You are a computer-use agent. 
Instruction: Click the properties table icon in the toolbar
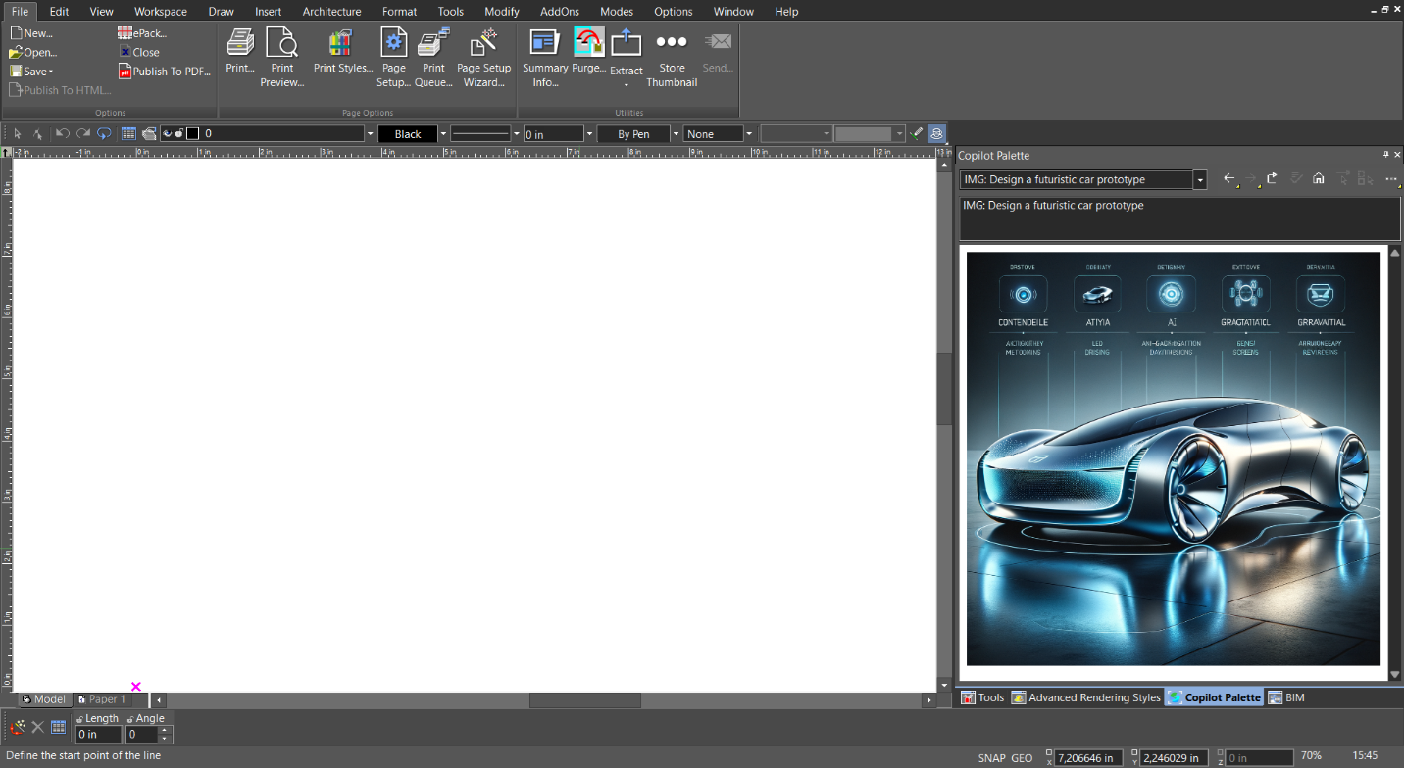pyautogui.click(x=128, y=134)
